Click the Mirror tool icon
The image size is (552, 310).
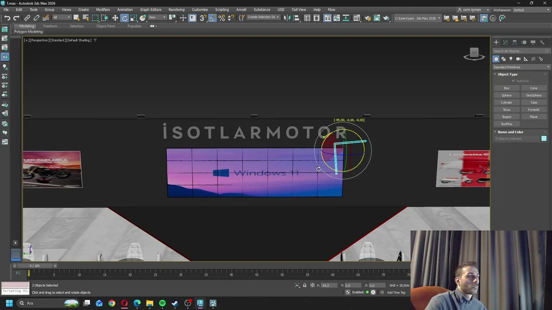coord(287,18)
